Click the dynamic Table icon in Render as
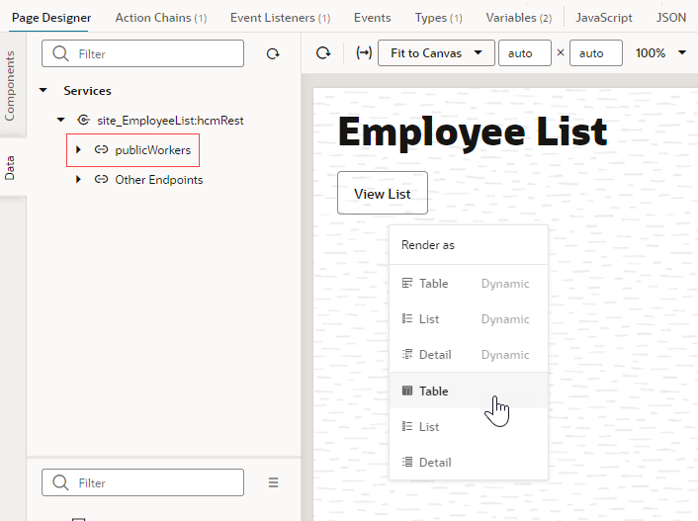 [407, 283]
